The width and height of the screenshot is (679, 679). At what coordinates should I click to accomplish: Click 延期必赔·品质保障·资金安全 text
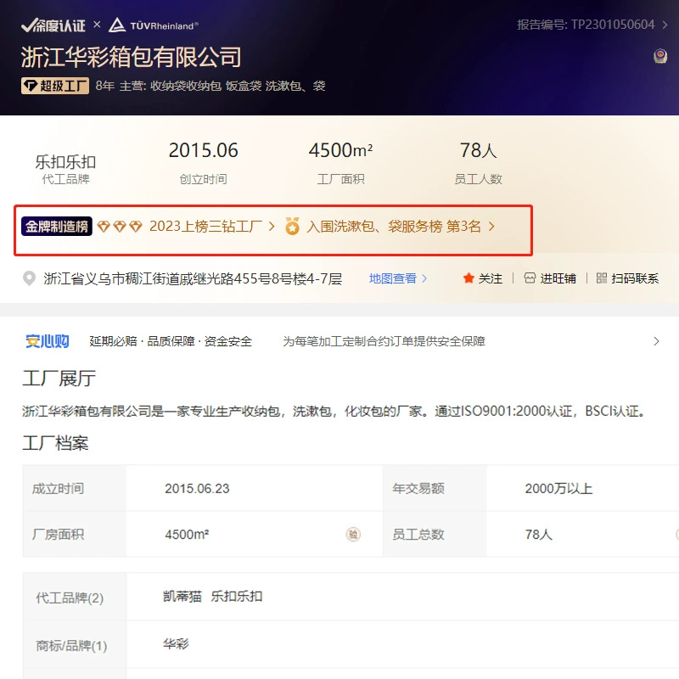[x=171, y=341]
